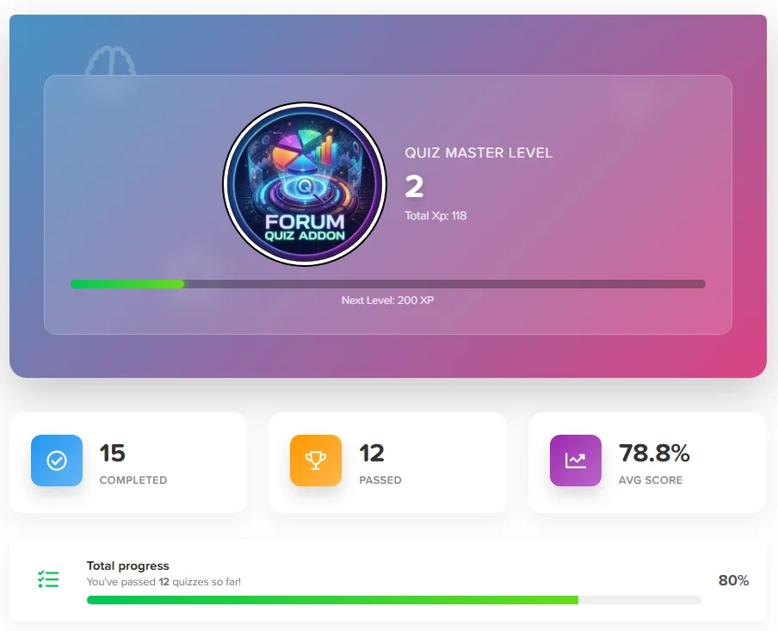Click the Forum Quiz Addon badge emblem
This screenshot has height=631, width=778.
coord(306,184)
